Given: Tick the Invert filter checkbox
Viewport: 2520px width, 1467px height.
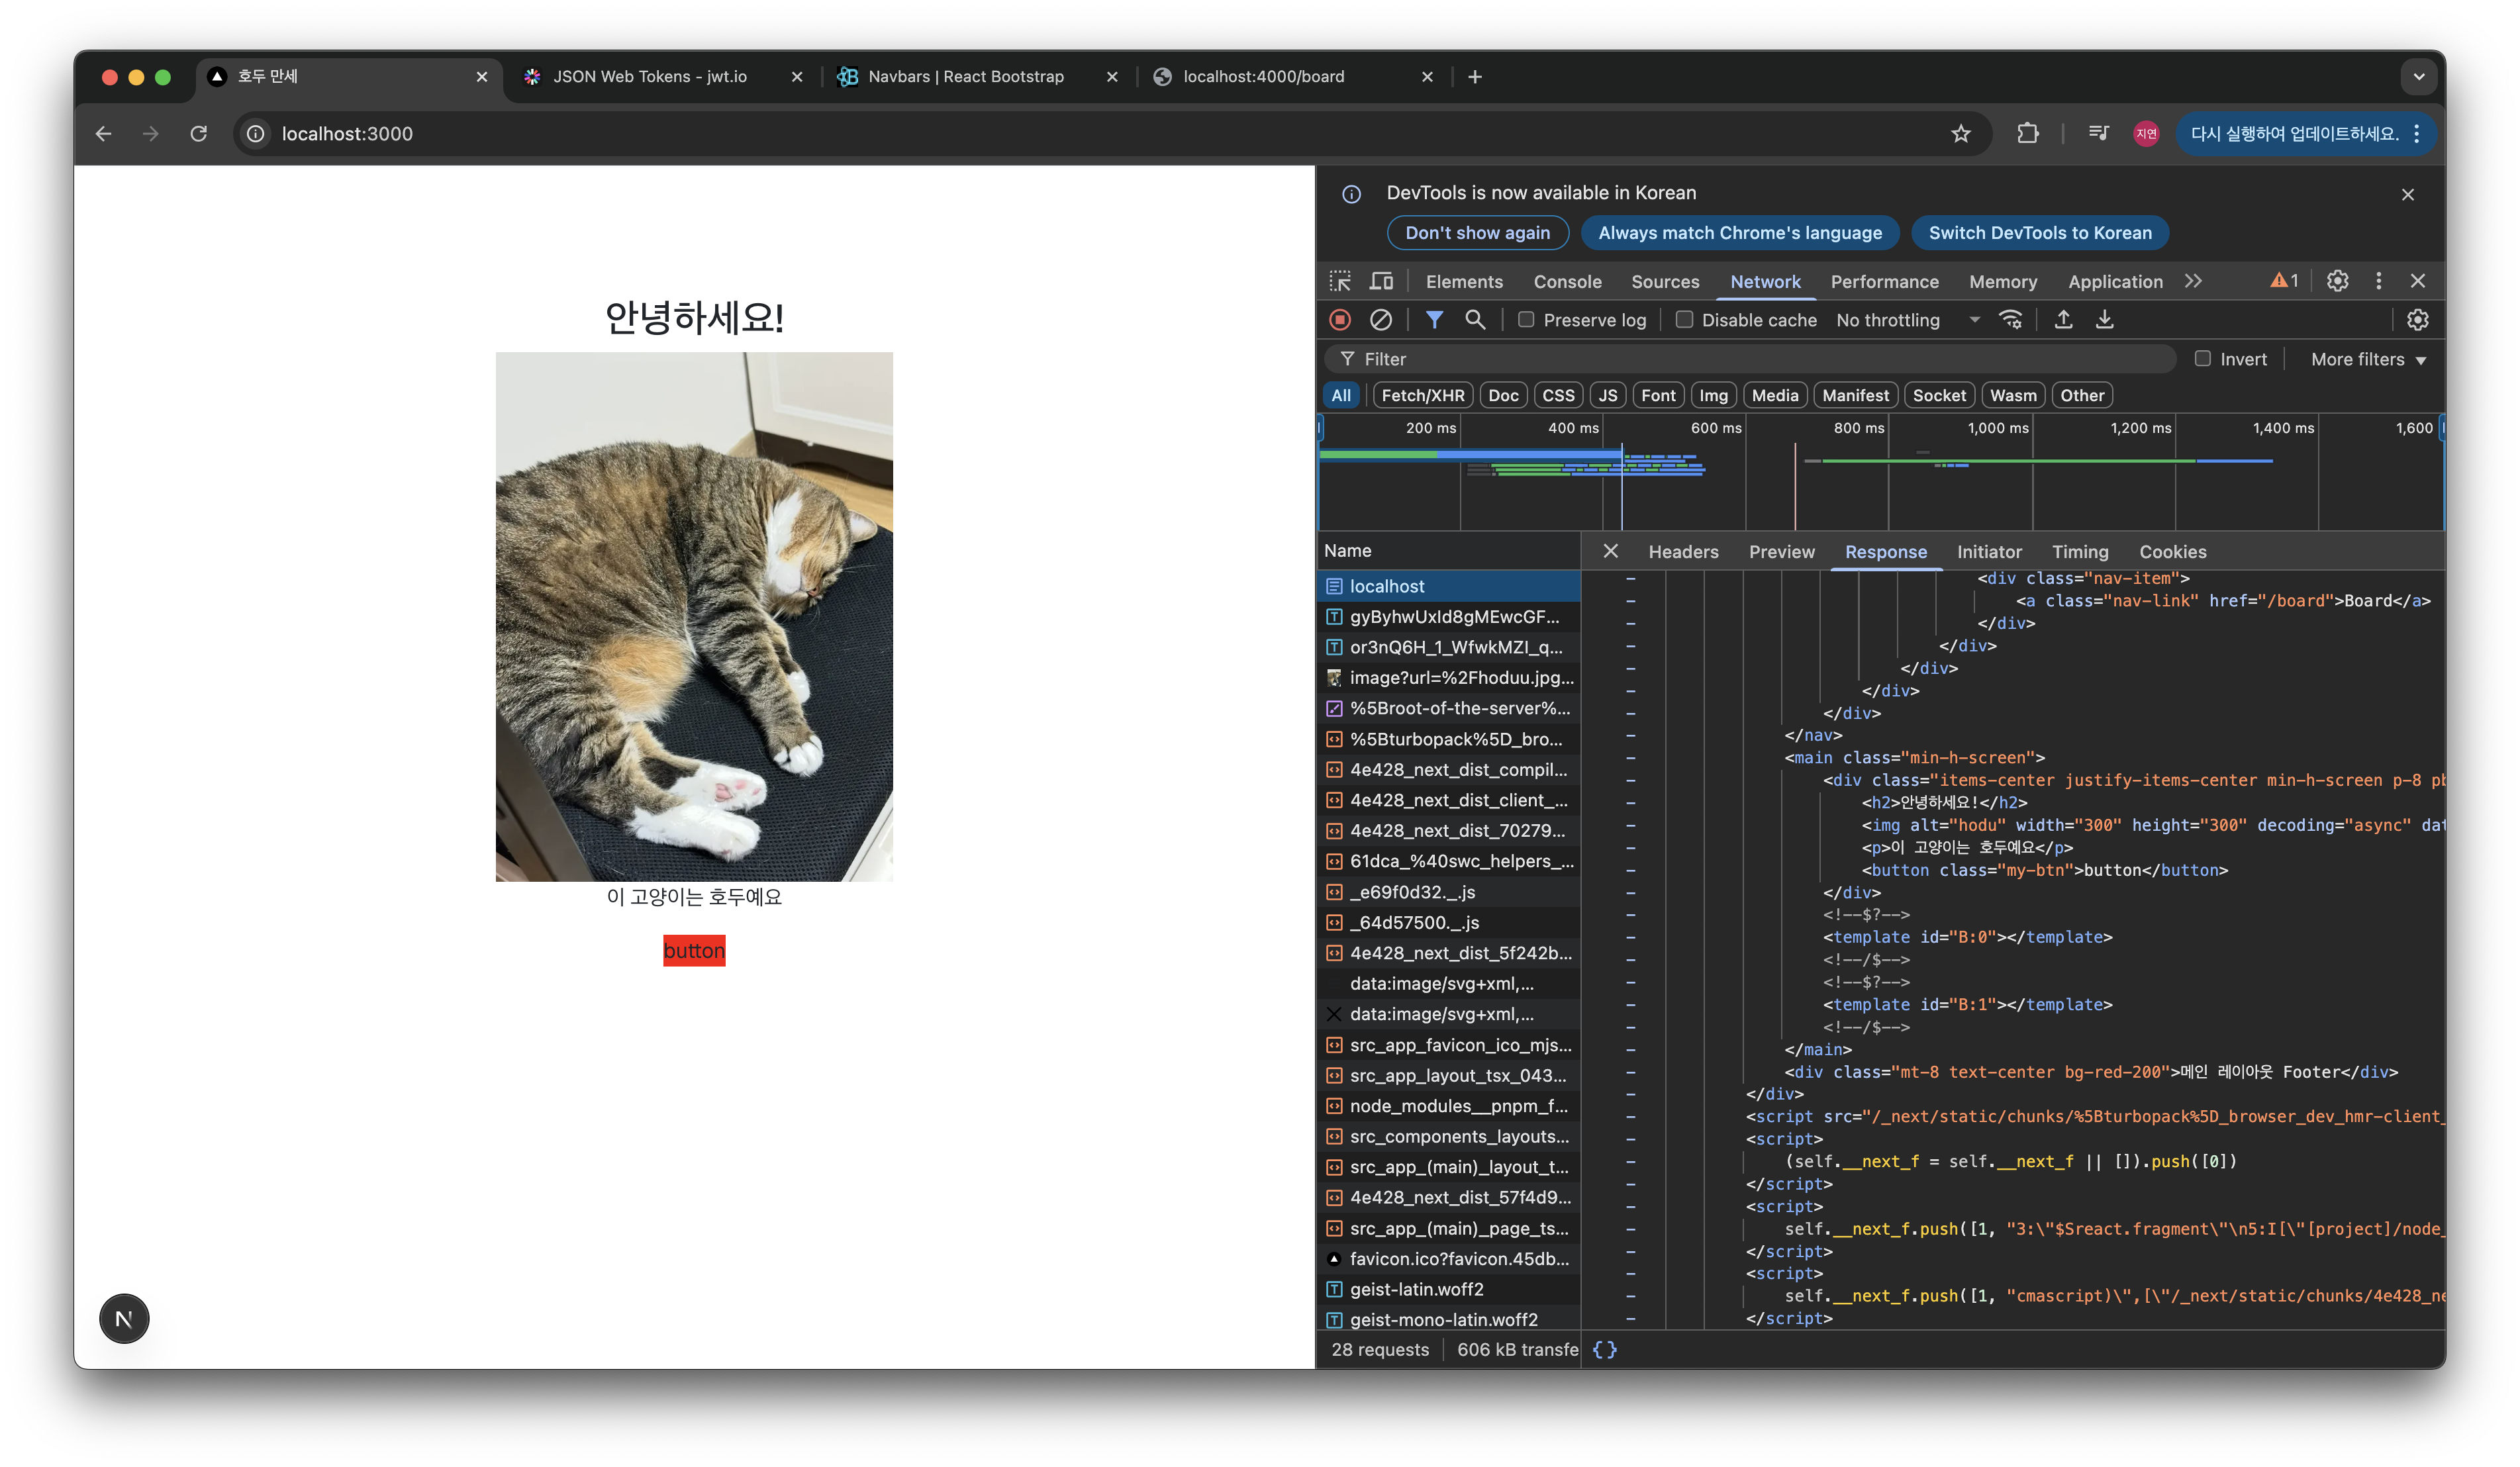Looking at the screenshot, I should (x=2202, y=359).
